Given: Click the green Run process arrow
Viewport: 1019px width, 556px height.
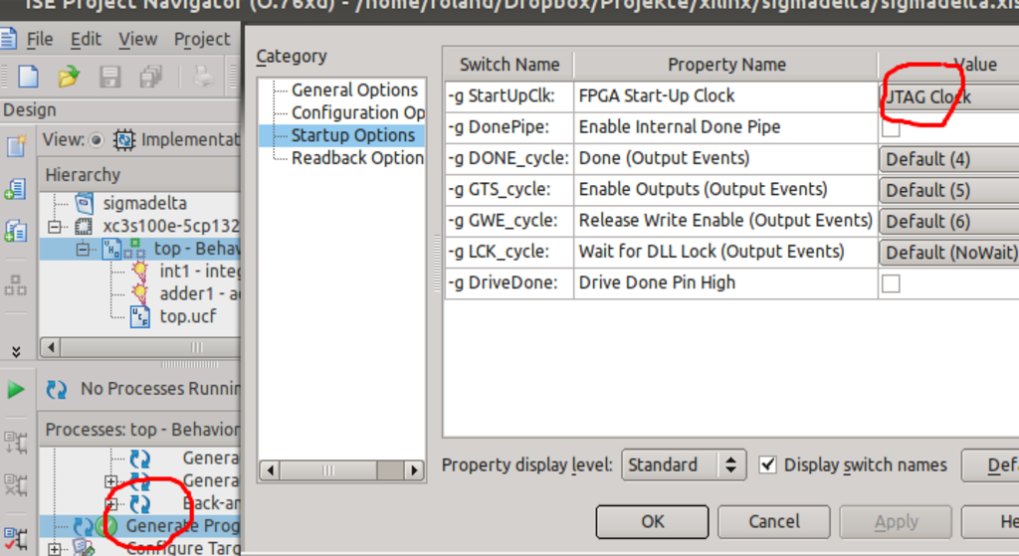Looking at the screenshot, I should (x=16, y=389).
